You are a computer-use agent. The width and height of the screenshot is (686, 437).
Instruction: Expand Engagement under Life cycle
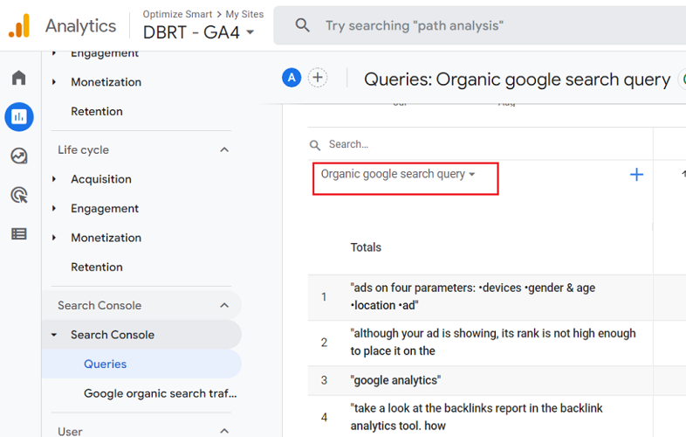pyautogui.click(x=105, y=209)
